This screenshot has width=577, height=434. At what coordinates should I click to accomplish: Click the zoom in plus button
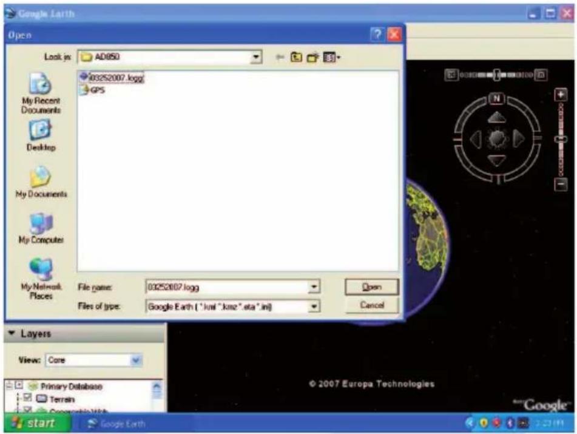point(561,95)
